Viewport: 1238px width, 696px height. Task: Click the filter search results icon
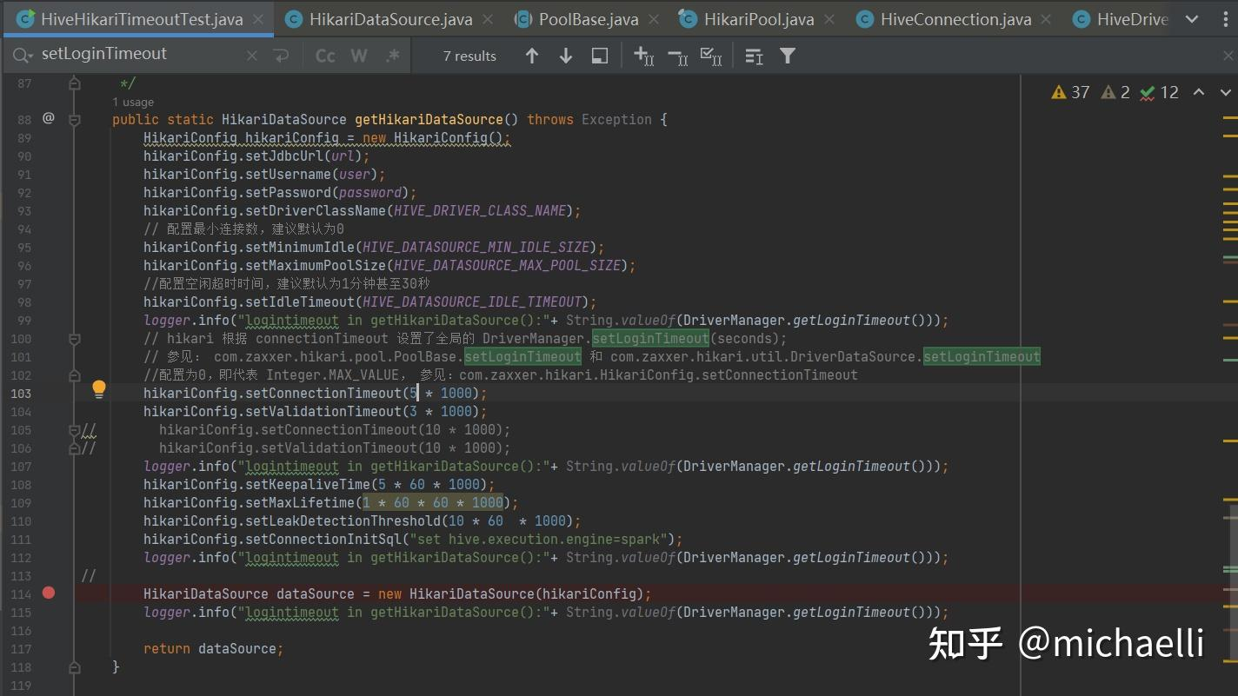(788, 56)
